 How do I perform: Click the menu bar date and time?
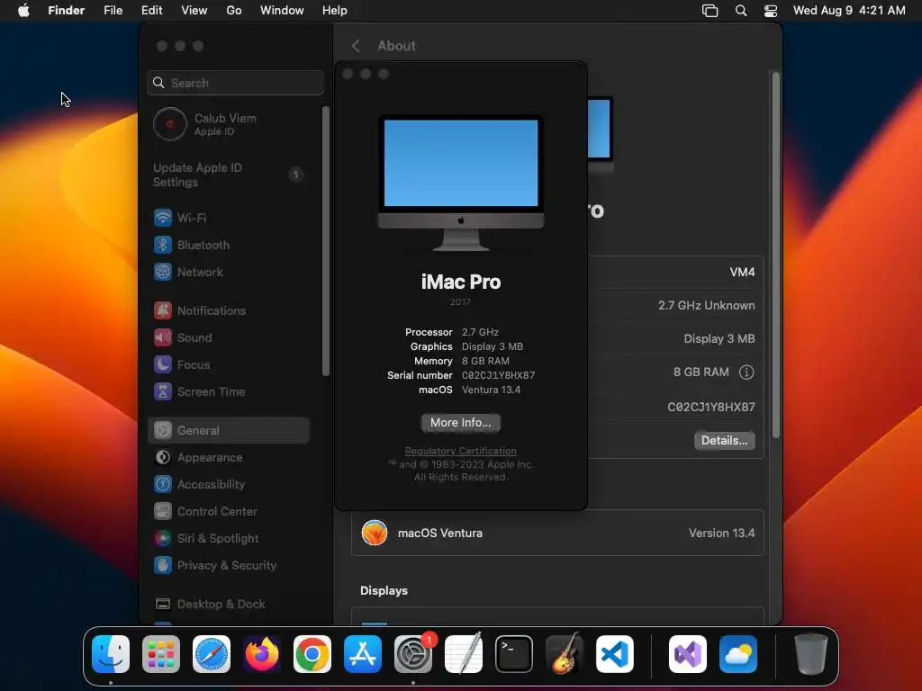(x=849, y=11)
